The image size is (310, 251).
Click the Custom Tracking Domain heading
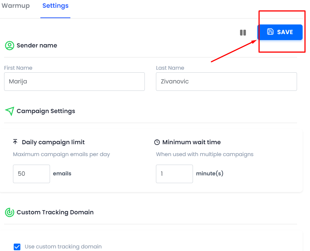point(55,212)
